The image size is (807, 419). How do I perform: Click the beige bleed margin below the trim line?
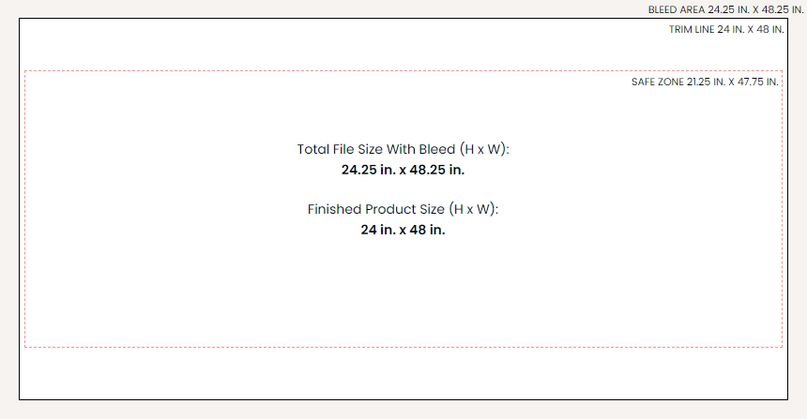403,410
